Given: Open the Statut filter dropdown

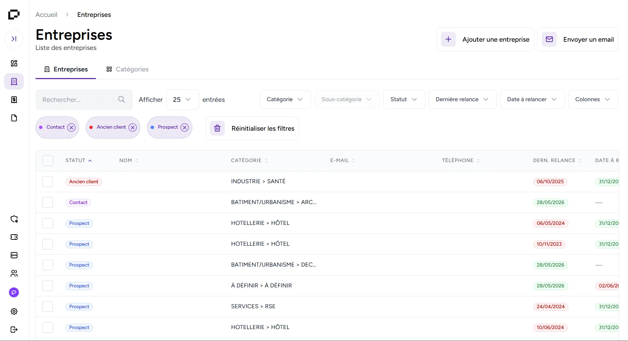Looking at the screenshot, I should [404, 99].
